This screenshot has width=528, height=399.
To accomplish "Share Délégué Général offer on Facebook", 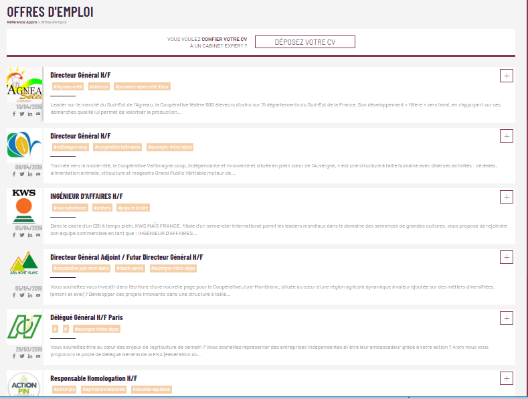I will click(14, 356).
